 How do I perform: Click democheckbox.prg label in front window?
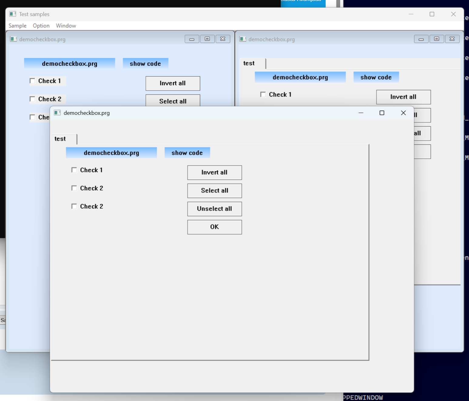[x=111, y=153]
